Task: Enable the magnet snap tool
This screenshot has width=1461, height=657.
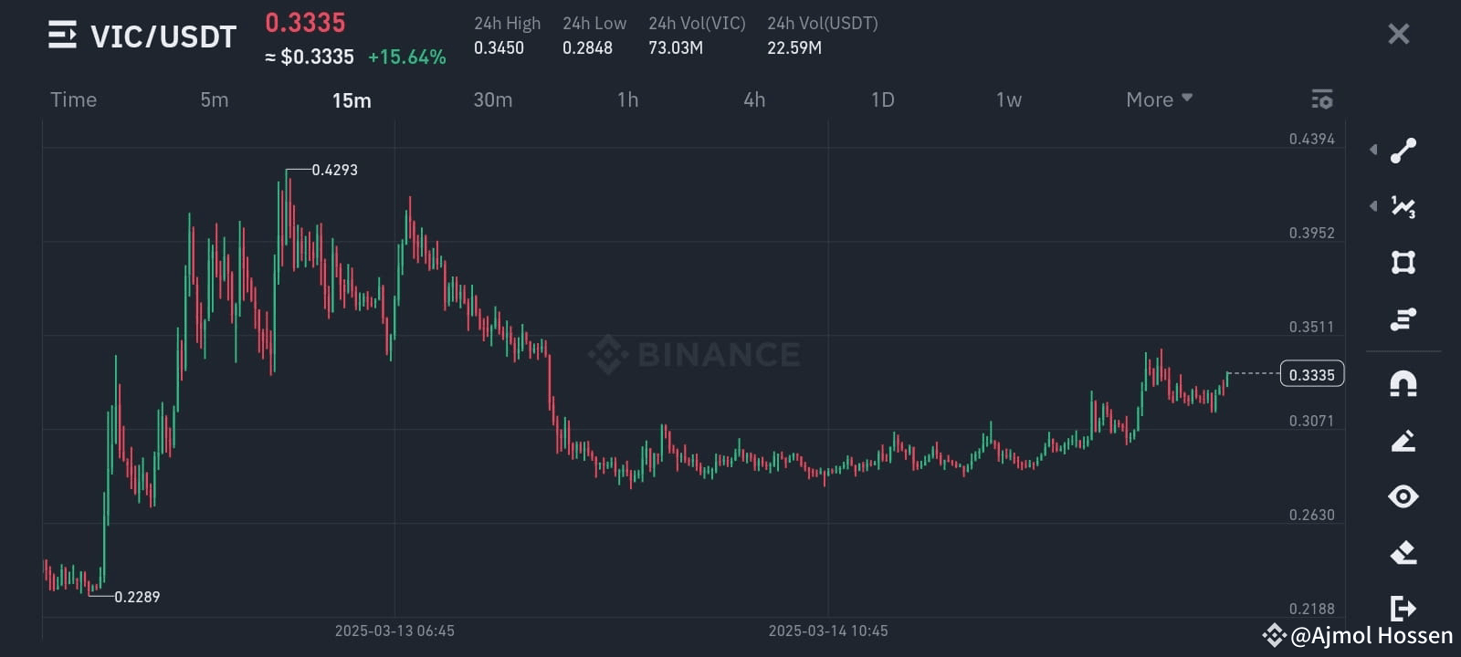Action: pyautogui.click(x=1403, y=384)
